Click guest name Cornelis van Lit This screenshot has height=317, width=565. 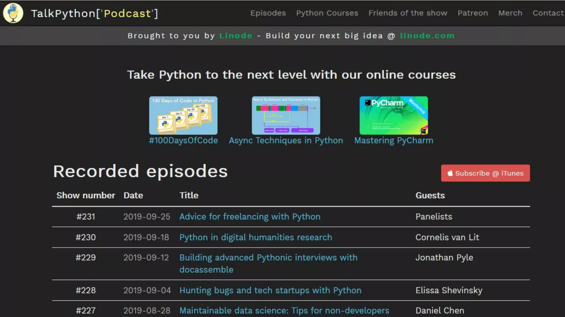pos(447,237)
